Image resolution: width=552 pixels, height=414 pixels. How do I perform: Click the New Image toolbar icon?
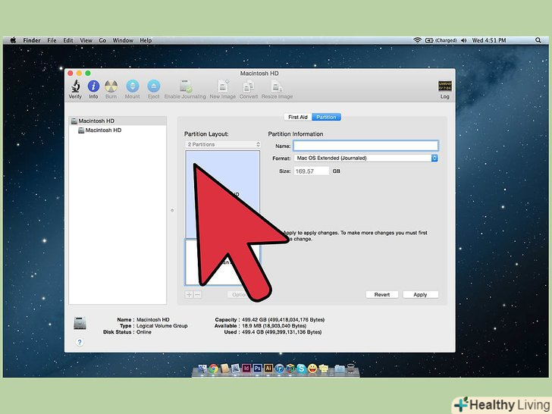(223, 86)
